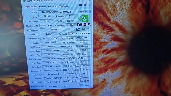Toggle the Vulkan checkbox

[45, 82]
